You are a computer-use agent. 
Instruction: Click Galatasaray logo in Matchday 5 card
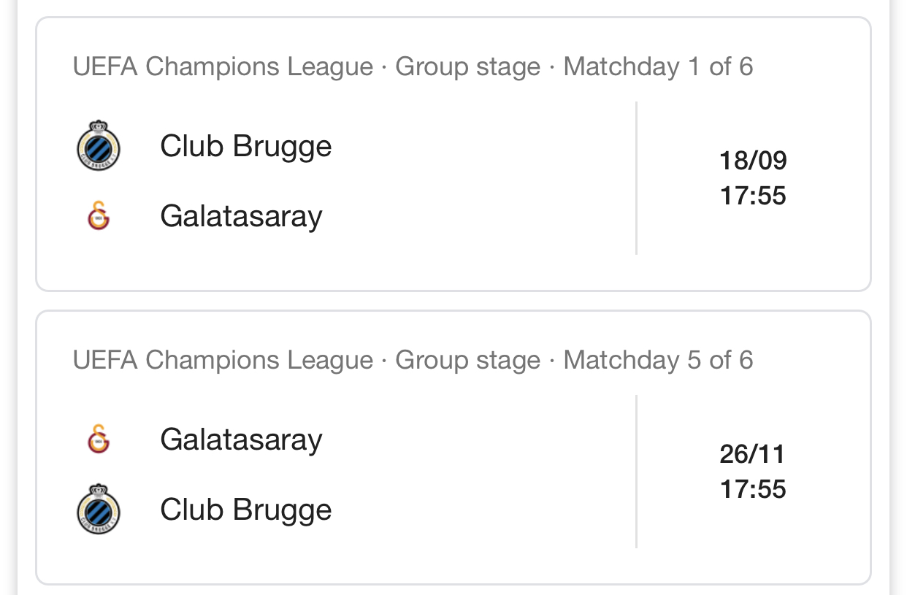coord(99,439)
